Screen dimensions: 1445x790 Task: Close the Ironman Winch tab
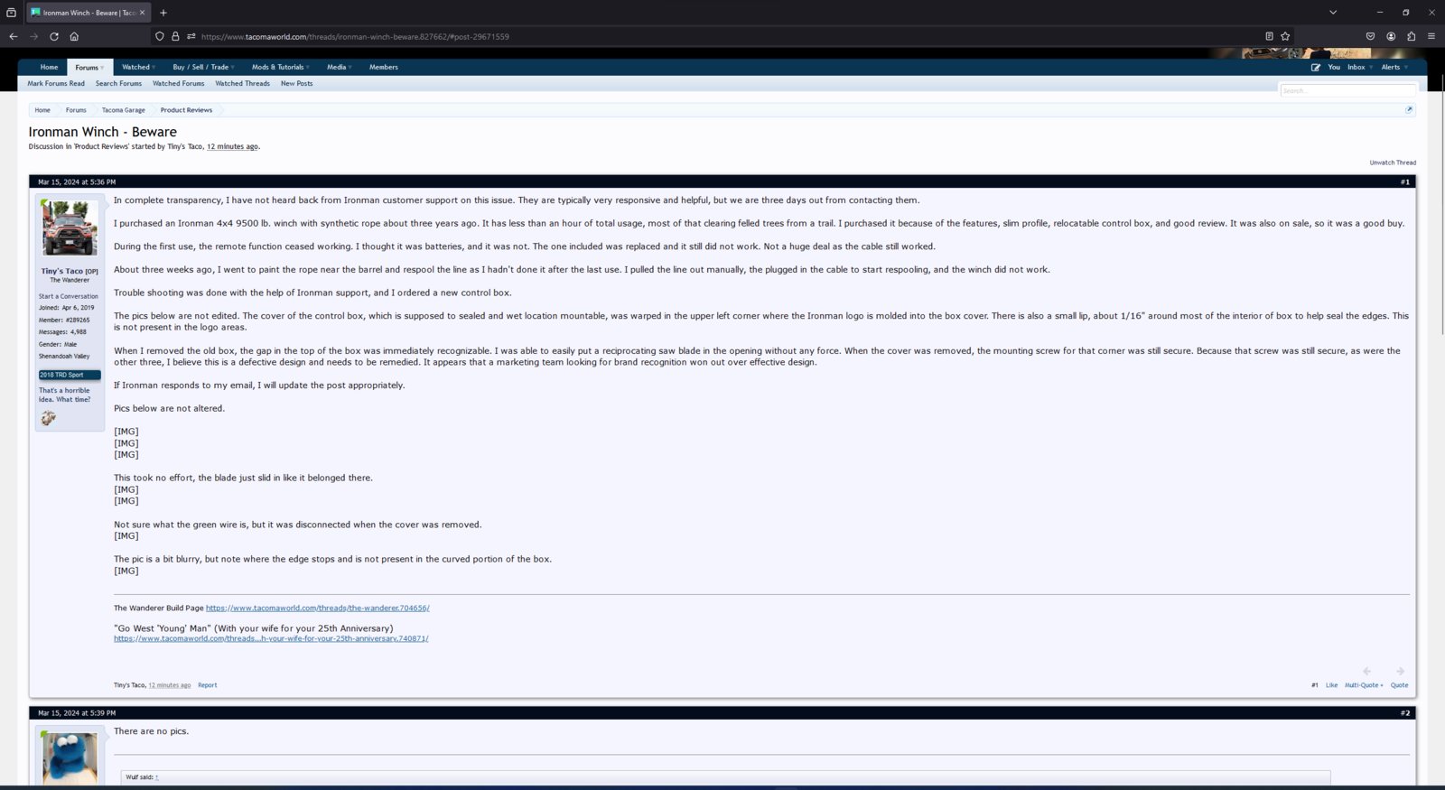point(142,13)
